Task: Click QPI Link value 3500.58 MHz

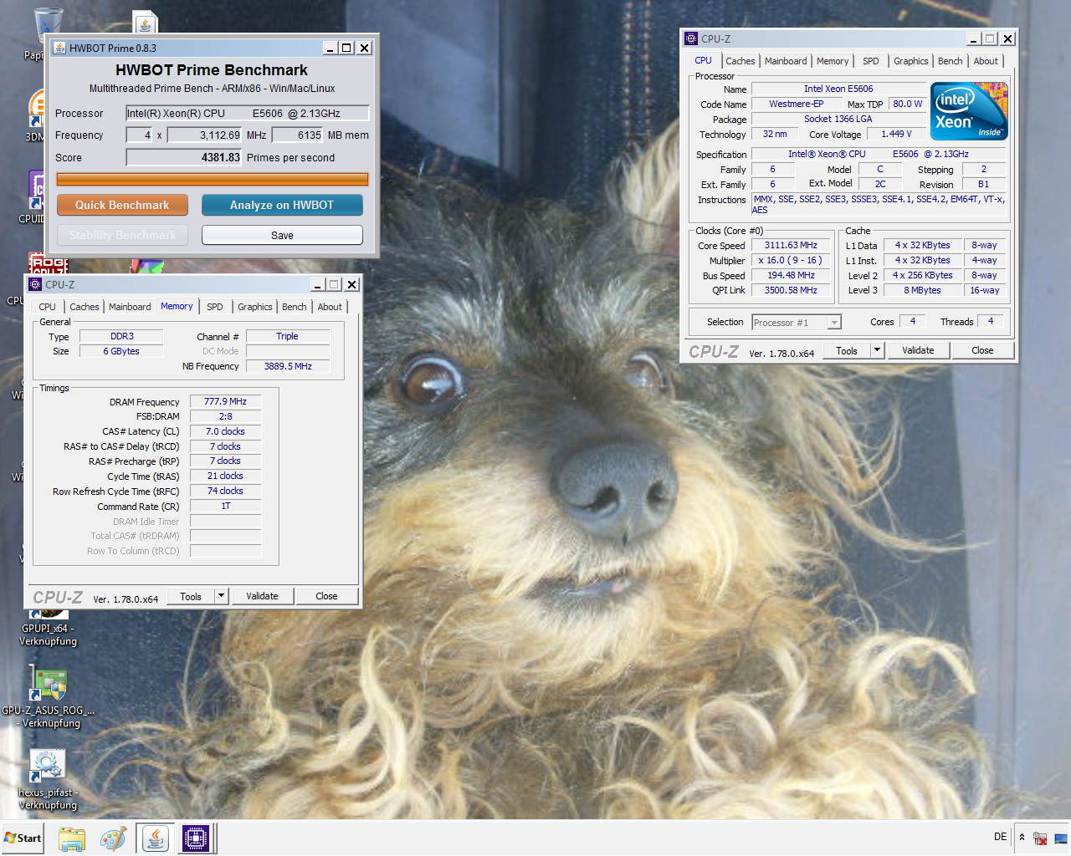Action: coord(791,290)
